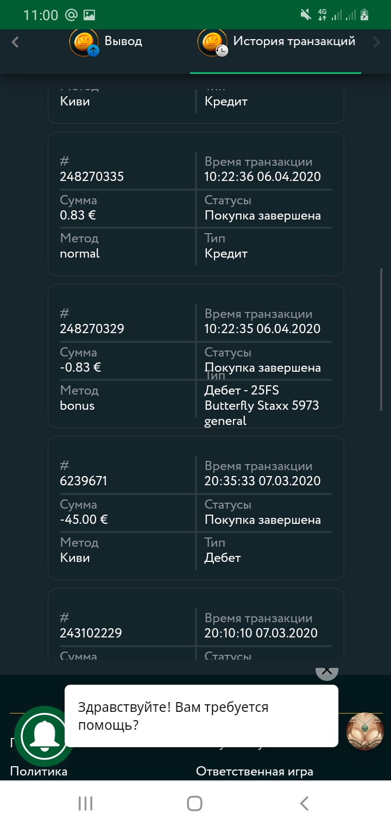Select the История транзакций tab

(x=294, y=41)
